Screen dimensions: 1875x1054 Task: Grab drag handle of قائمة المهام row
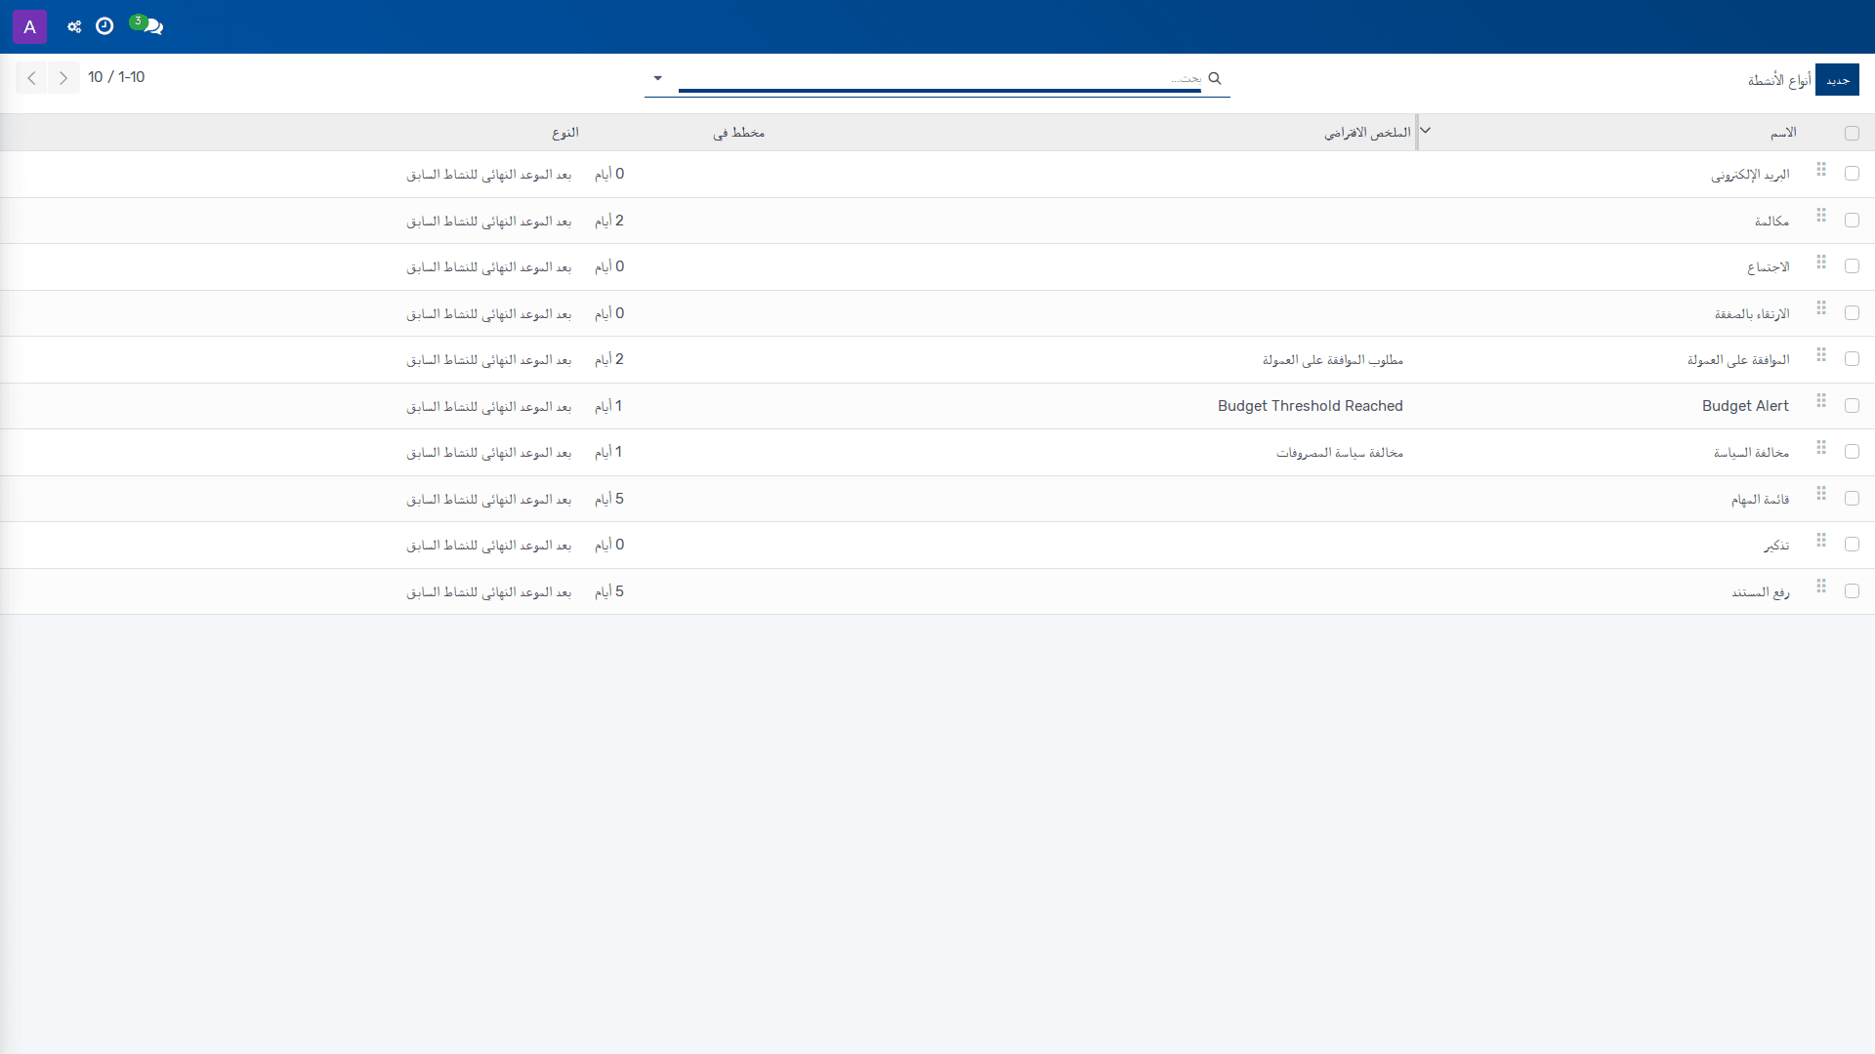(x=1821, y=493)
